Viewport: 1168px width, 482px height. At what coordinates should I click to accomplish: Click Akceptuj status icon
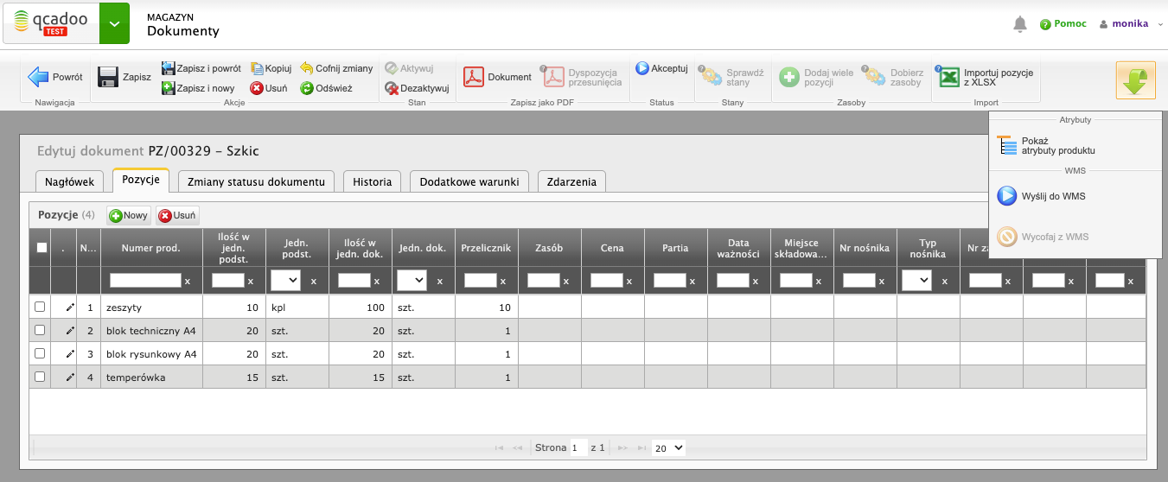click(642, 68)
